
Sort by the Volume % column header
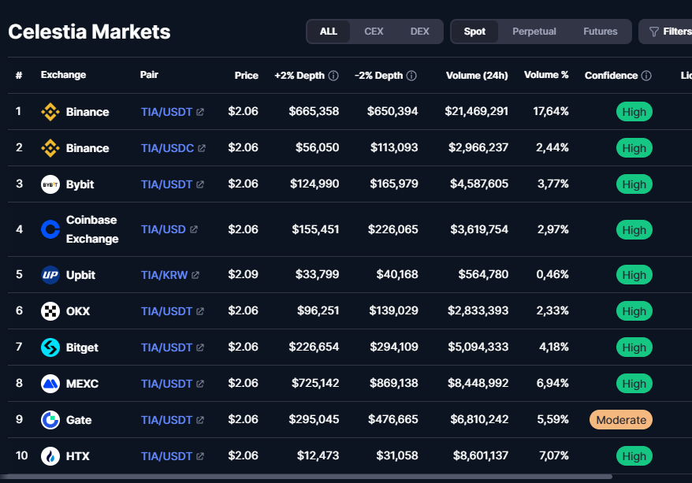tap(546, 75)
